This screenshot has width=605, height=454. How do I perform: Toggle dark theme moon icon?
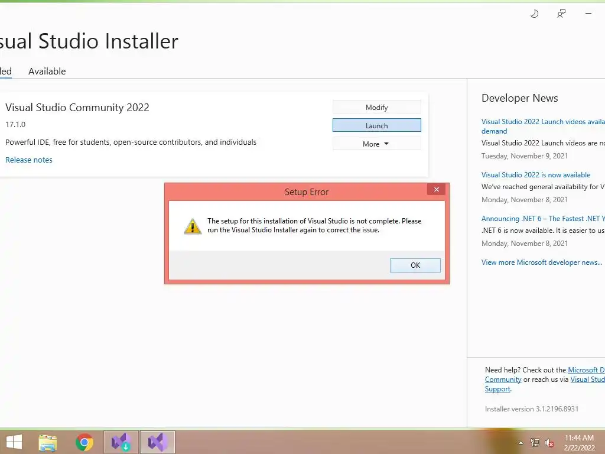pyautogui.click(x=534, y=14)
